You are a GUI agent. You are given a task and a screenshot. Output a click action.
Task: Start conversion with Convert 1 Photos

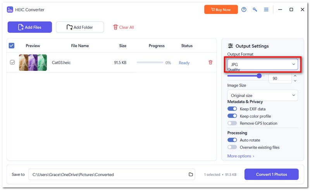point(272,174)
